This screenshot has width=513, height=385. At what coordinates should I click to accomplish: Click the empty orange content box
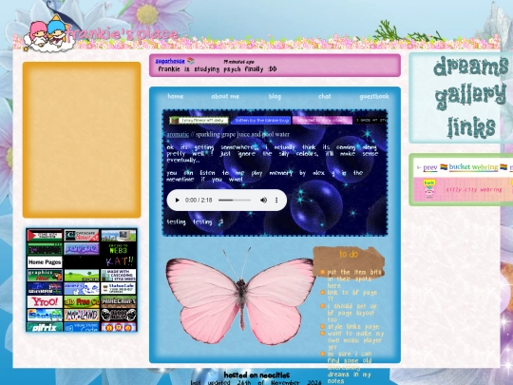82,140
